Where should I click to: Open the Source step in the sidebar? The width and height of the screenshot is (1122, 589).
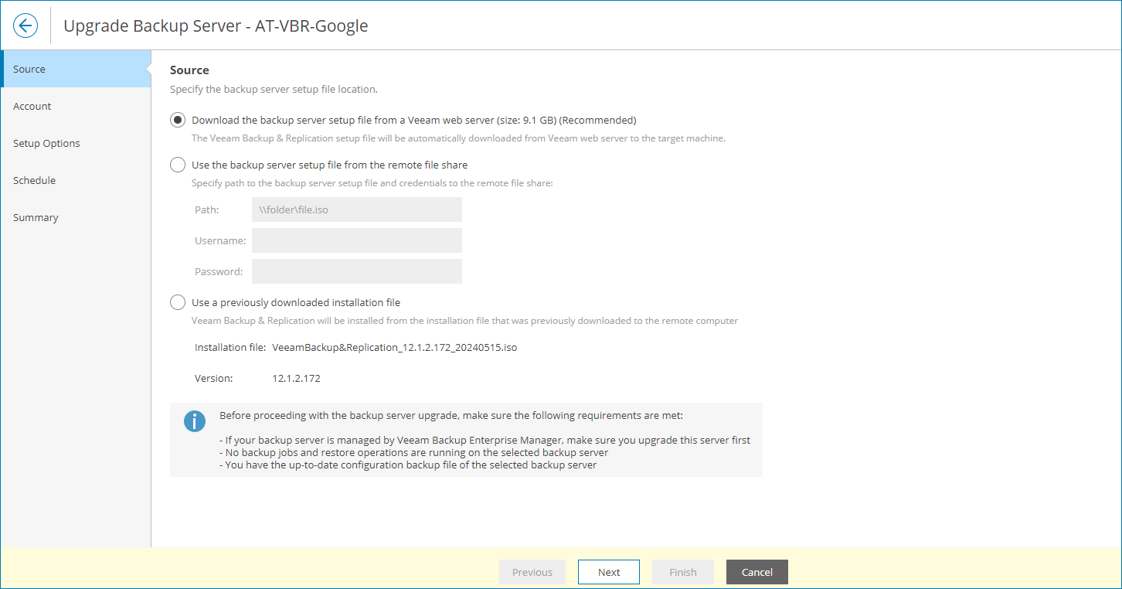tap(29, 69)
